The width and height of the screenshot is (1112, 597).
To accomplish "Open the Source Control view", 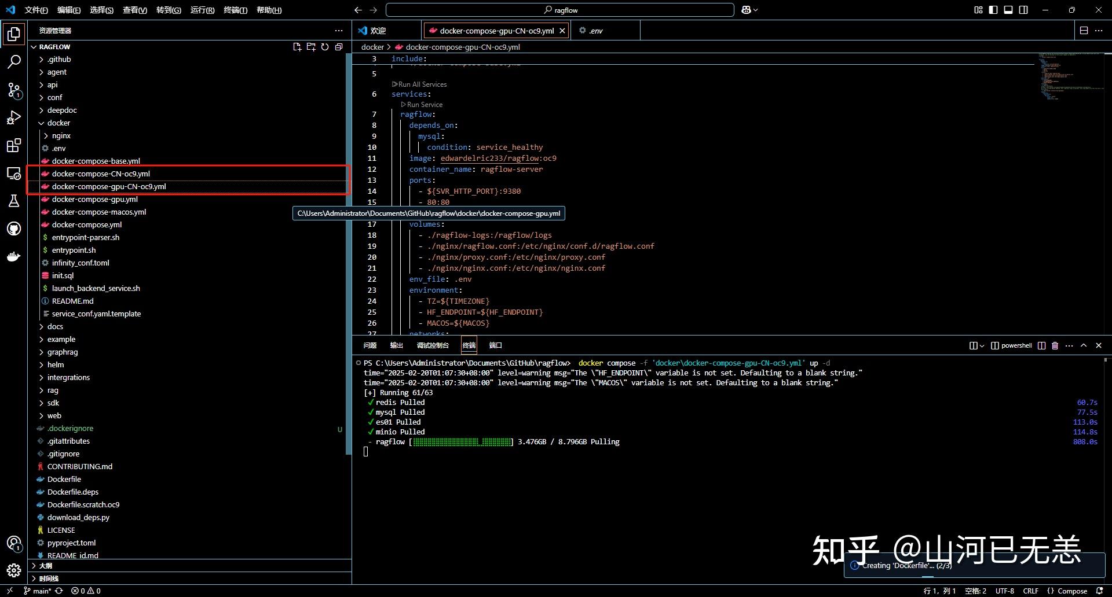I will 14,90.
